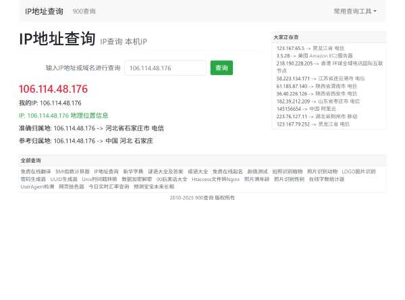This screenshot has height=300, width=405.
Task: Select recent lookup 123.167.65.5 黑龙江省
Action: click(310, 49)
